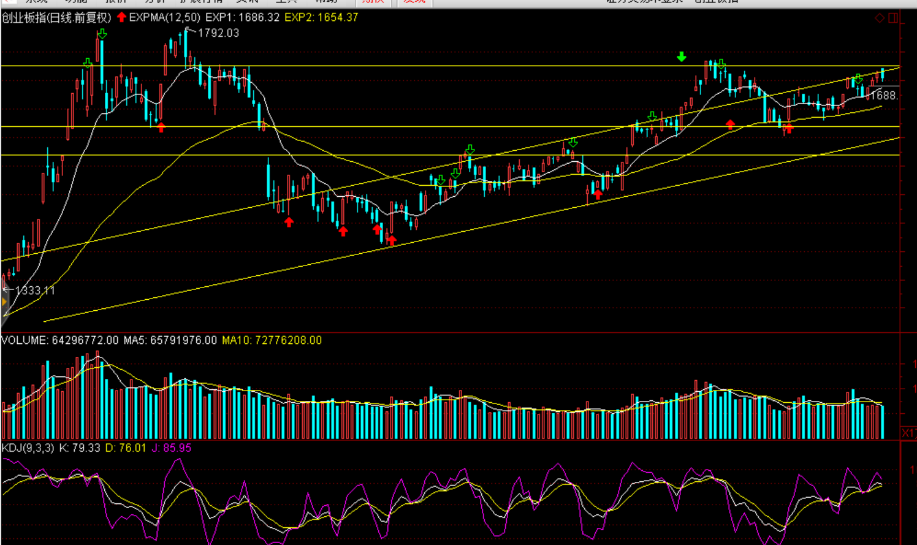Screen dimensions: 917x545
Task: Click the solid green down arrow signal
Action: pos(682,57)
